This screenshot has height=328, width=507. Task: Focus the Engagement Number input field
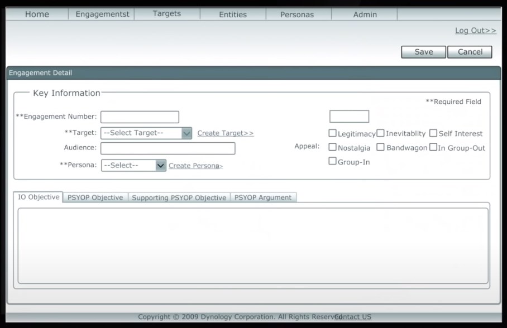pos(140,117)
